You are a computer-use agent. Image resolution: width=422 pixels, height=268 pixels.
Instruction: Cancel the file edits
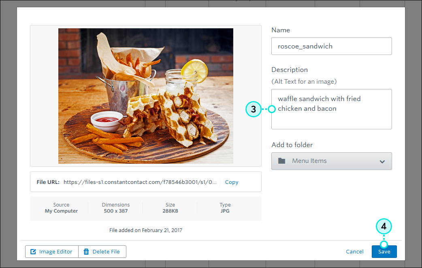tap(354, 251)
